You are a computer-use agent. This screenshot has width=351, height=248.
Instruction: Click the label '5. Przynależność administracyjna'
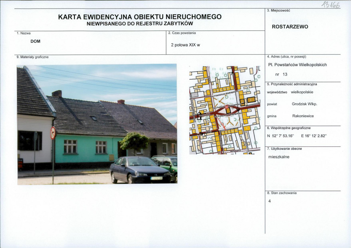point(292,84)
